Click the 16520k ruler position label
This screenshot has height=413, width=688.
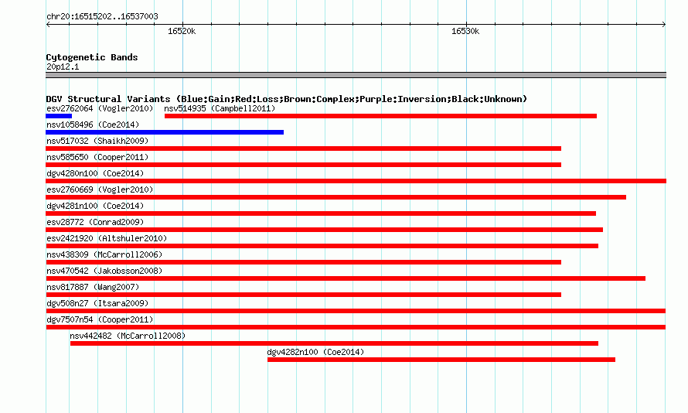pos(182,31)
